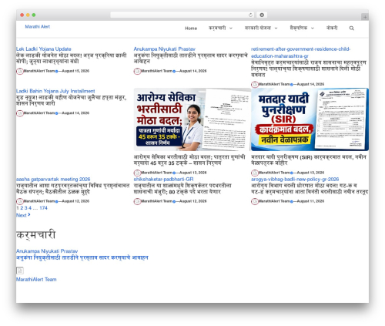Select the मतदार यादी पुनरीक्षण (SIR) headline text
Image resolution: width=385 pixels, height=326 pixels.
click(x=309, y=160)
